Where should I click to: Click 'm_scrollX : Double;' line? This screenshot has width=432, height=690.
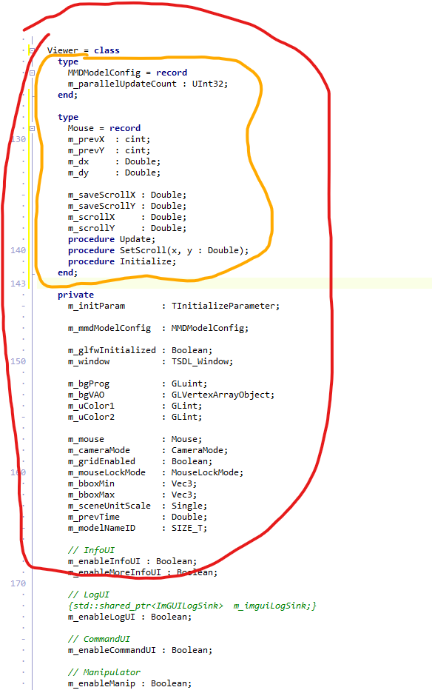[127, 217]
